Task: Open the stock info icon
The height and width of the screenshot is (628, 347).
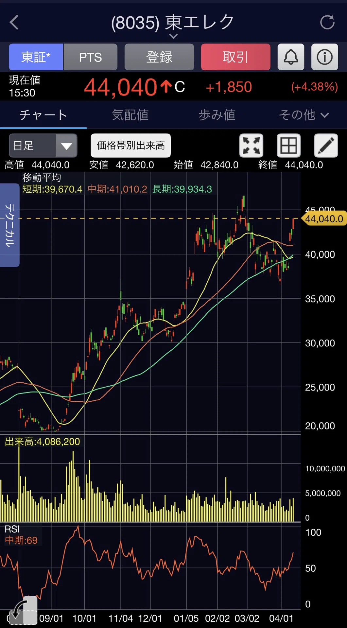Action: click(x=324, y=57)
